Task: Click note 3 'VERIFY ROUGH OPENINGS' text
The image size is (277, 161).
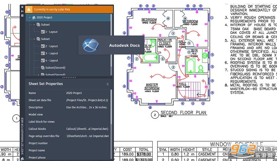Action: coord(253,18)
